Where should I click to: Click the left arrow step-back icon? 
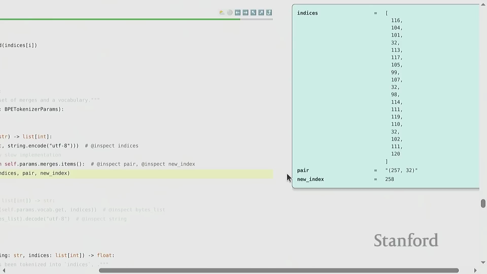point(237,13)
